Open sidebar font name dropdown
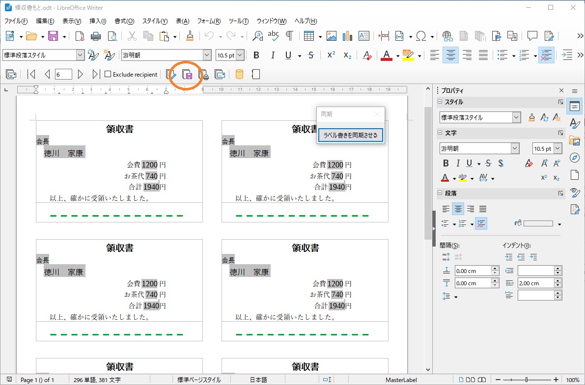The image size is (585, 385). 515,148
